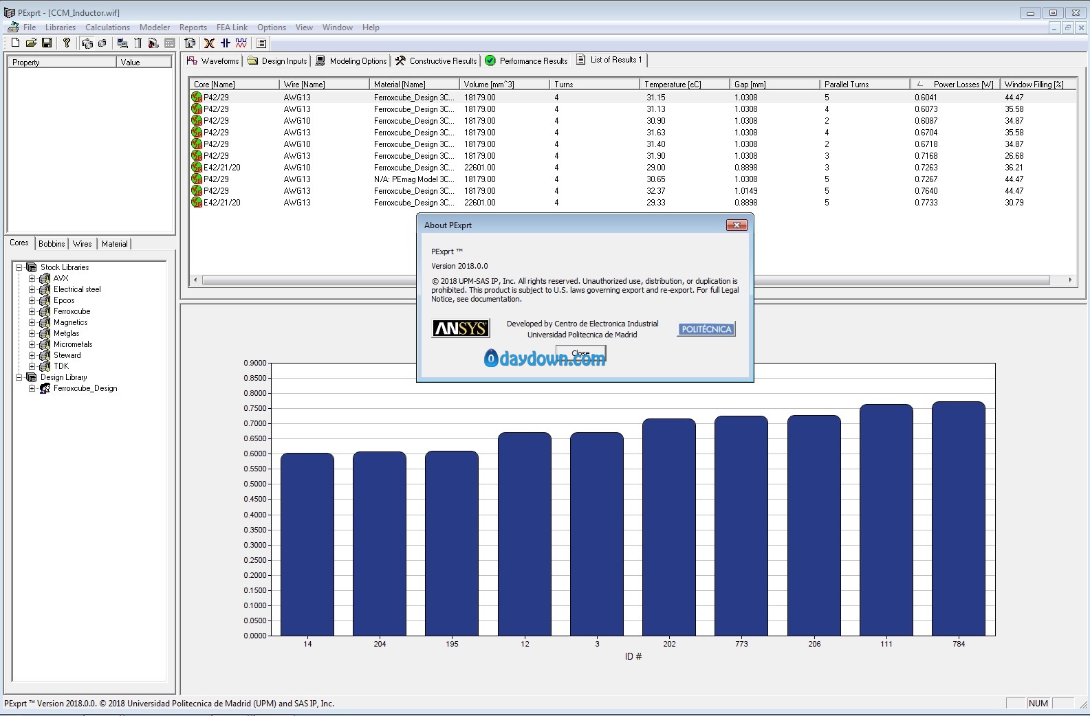
Task: Click the results list horizontal scrollbar right arrow
Action: [x=1070, y=280]
